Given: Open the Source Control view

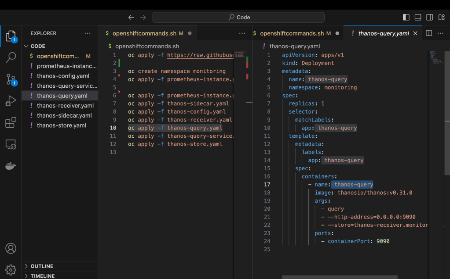Looking at the screenshot, I should coord(11,79).
